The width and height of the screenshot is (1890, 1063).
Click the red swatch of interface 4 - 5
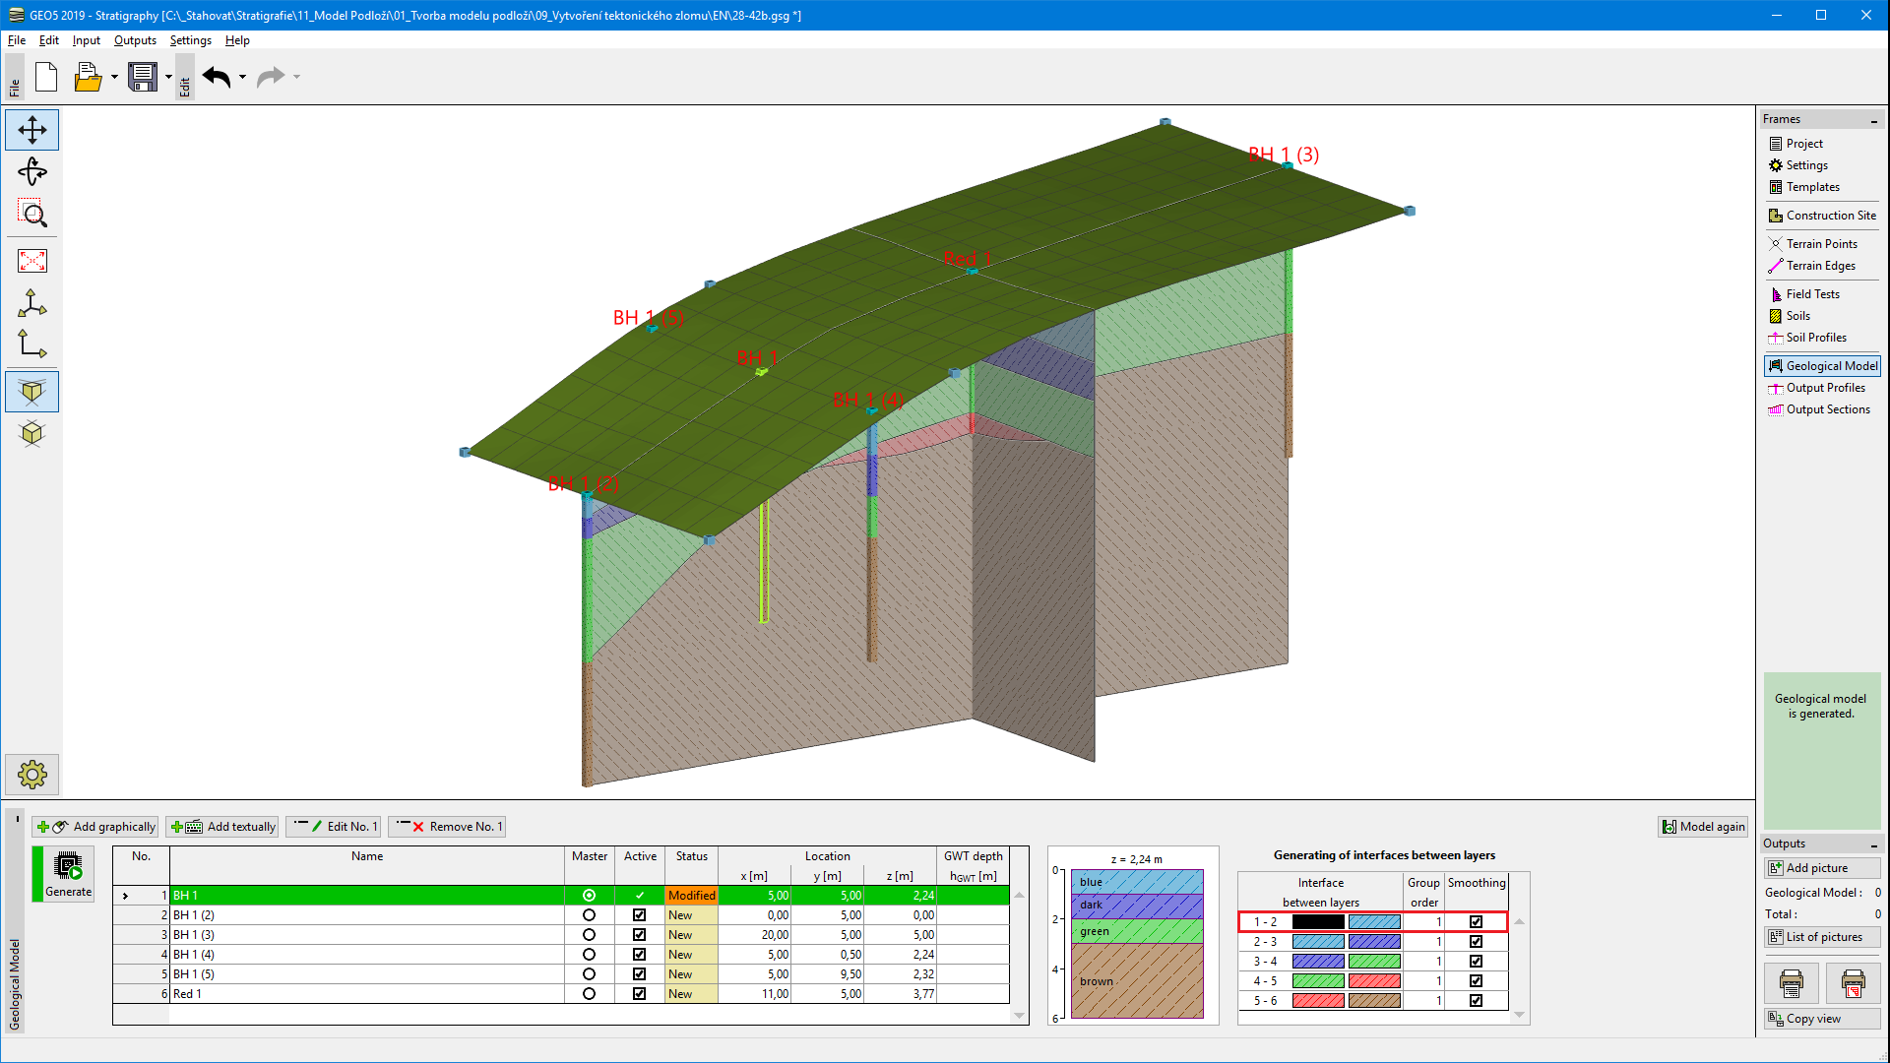pyautogui.click(x=1374, y=981)
